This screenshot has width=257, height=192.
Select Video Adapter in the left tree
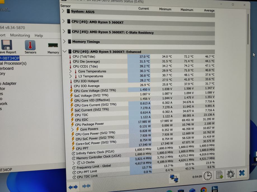point(8,83)
